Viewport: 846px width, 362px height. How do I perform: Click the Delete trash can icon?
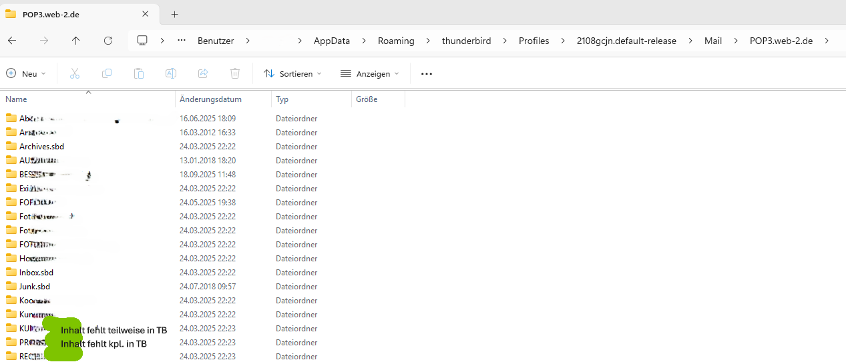[x=235, y=73]
